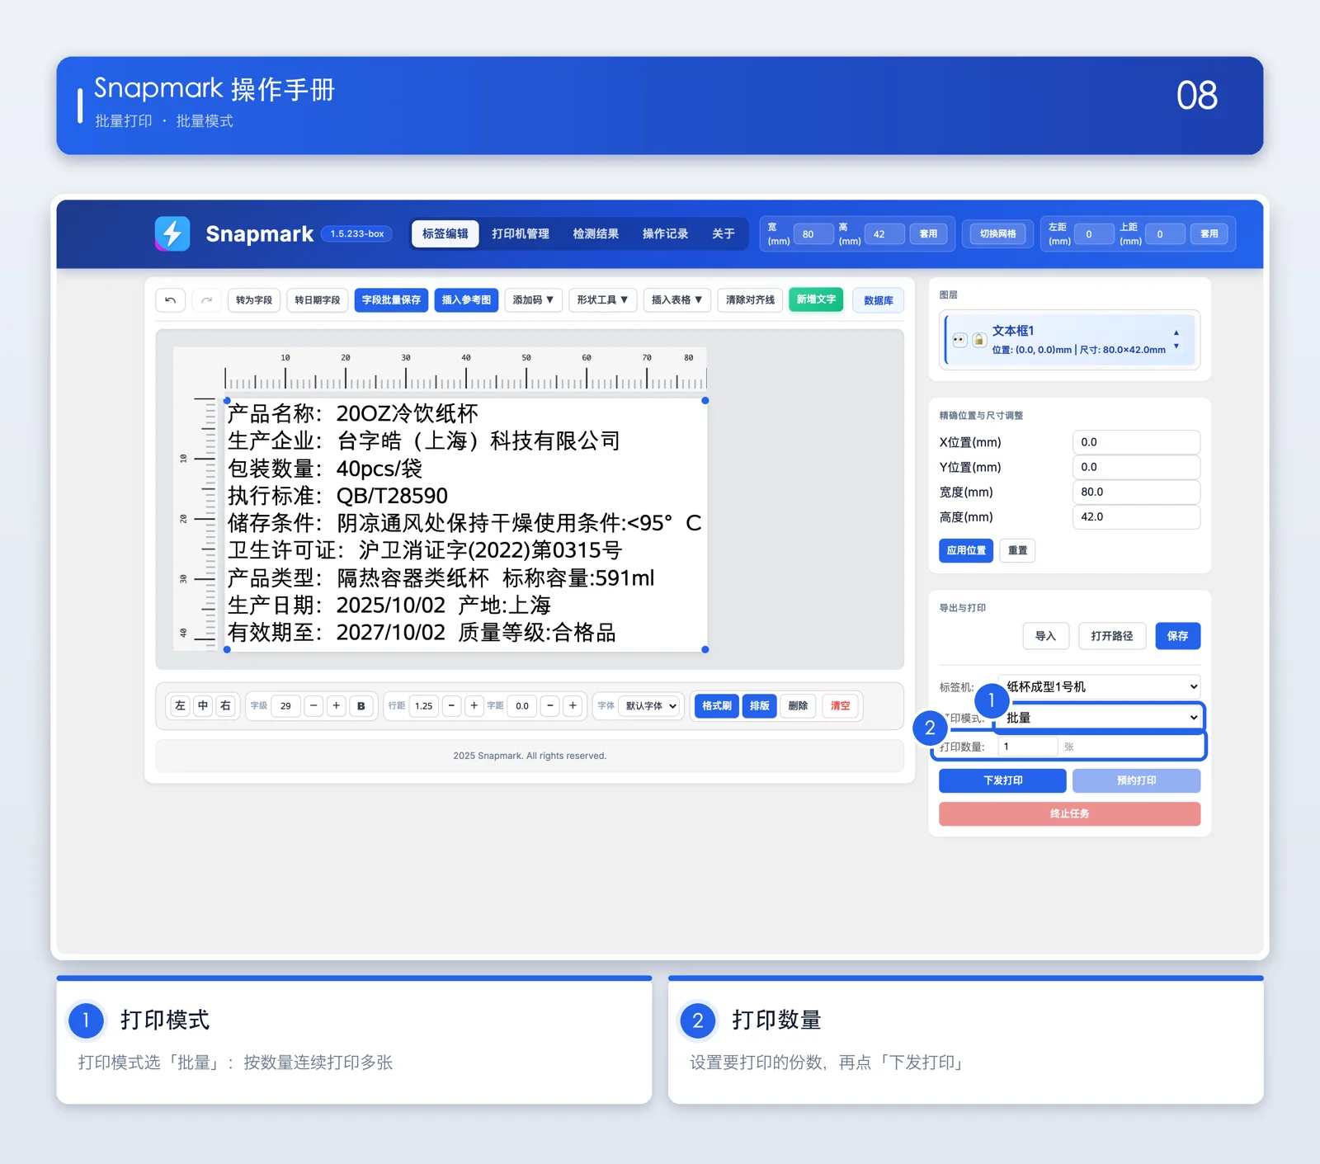Open 打印机管理 tab

click(521, 234)
